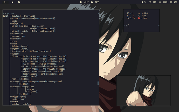The height and width of the screenshot is (112, 179).
Task: Click the acpid process row
Action: tap(14, 21)
